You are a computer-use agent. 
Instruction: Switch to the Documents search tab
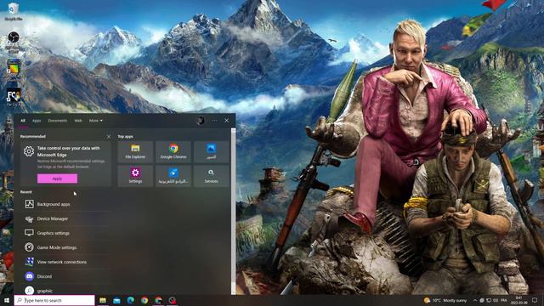pos(57,121)
